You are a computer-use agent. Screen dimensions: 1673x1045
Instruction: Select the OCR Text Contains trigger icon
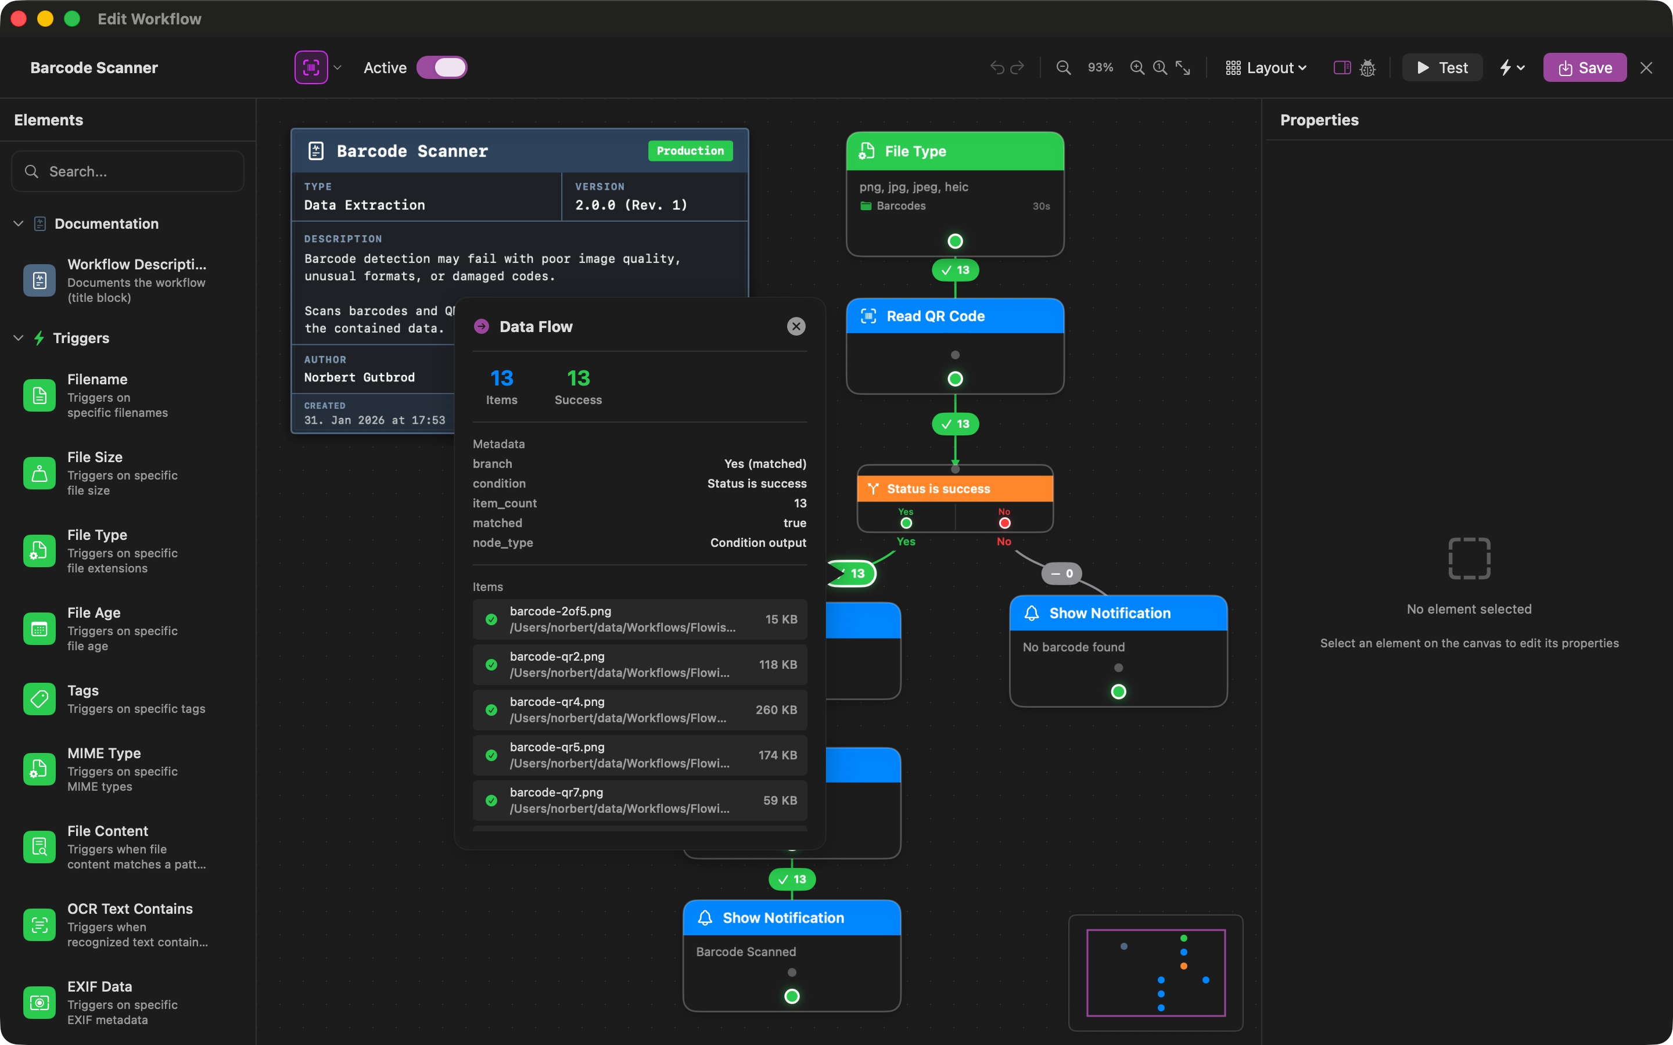point(40,925)
